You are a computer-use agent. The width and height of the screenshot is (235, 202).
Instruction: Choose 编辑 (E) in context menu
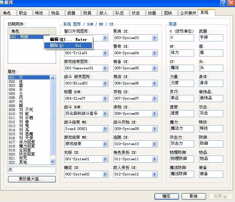coord(68,39)
